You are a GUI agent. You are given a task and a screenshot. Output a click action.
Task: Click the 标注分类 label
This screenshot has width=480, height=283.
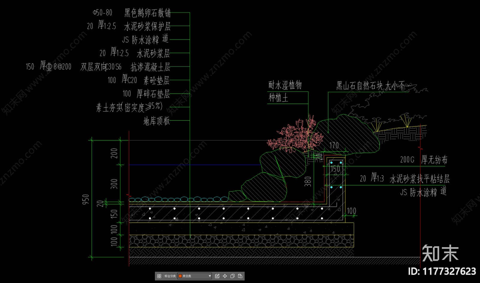tap(170, 276)
